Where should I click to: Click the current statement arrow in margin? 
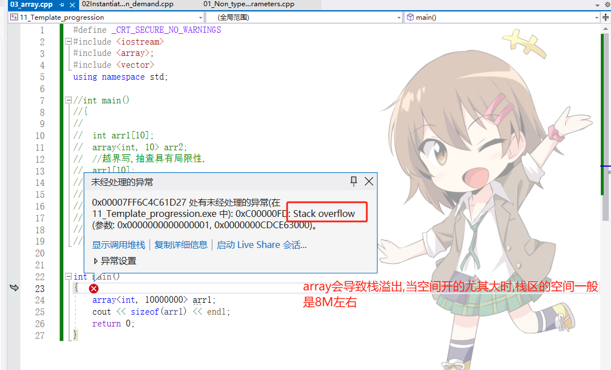tap(14, 288)
